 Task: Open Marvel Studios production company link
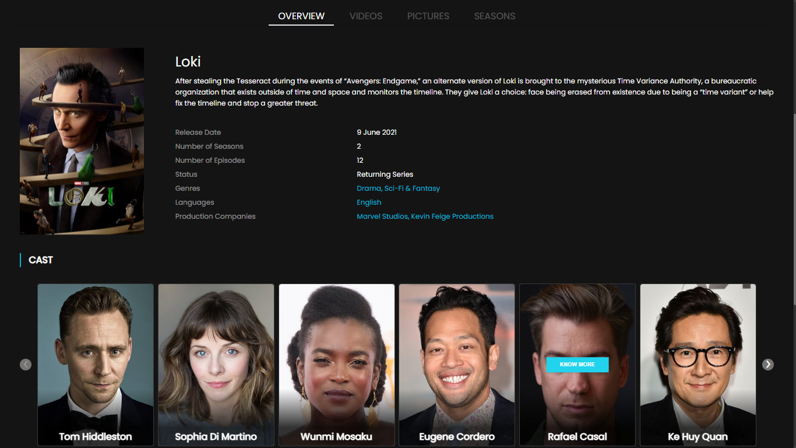point(382,216)
